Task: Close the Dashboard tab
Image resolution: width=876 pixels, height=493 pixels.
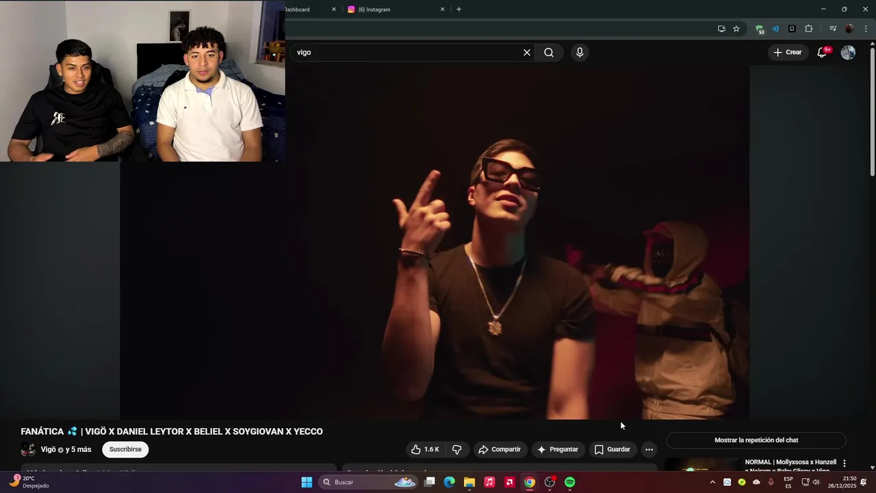Action: point(334,10)
